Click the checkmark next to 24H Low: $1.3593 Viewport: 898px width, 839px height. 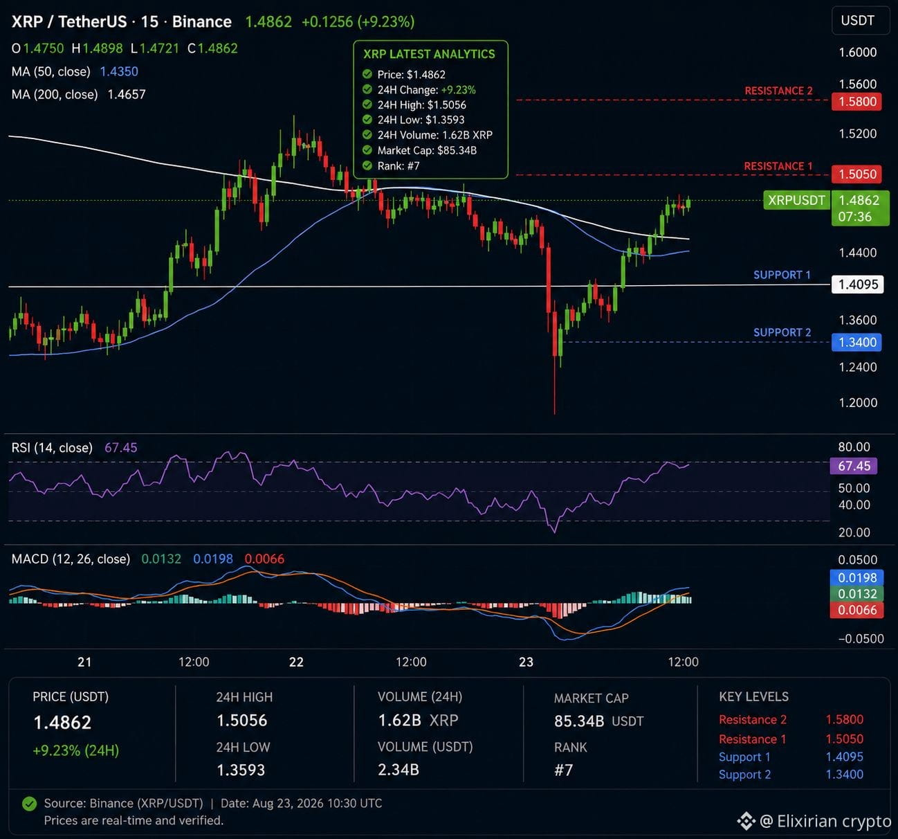tap(367, 120)
